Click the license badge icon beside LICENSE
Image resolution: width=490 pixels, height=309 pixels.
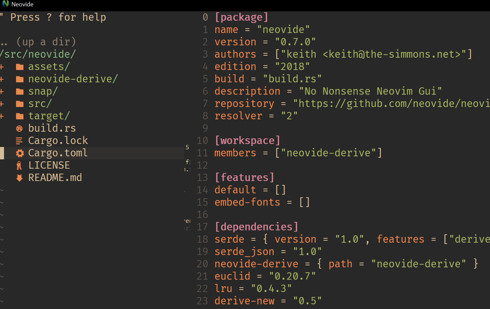click(x=19, y=165)
